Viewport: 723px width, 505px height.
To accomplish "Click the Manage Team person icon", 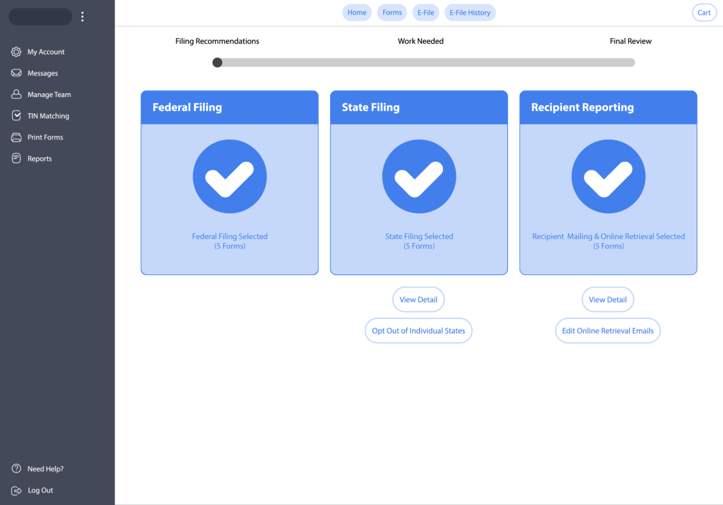I will [16, 94].
